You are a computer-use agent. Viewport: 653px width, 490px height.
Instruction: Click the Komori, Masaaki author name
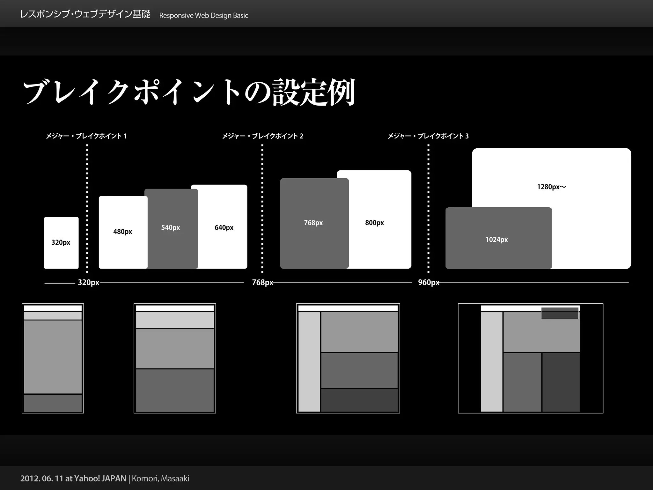coord(160,479)
